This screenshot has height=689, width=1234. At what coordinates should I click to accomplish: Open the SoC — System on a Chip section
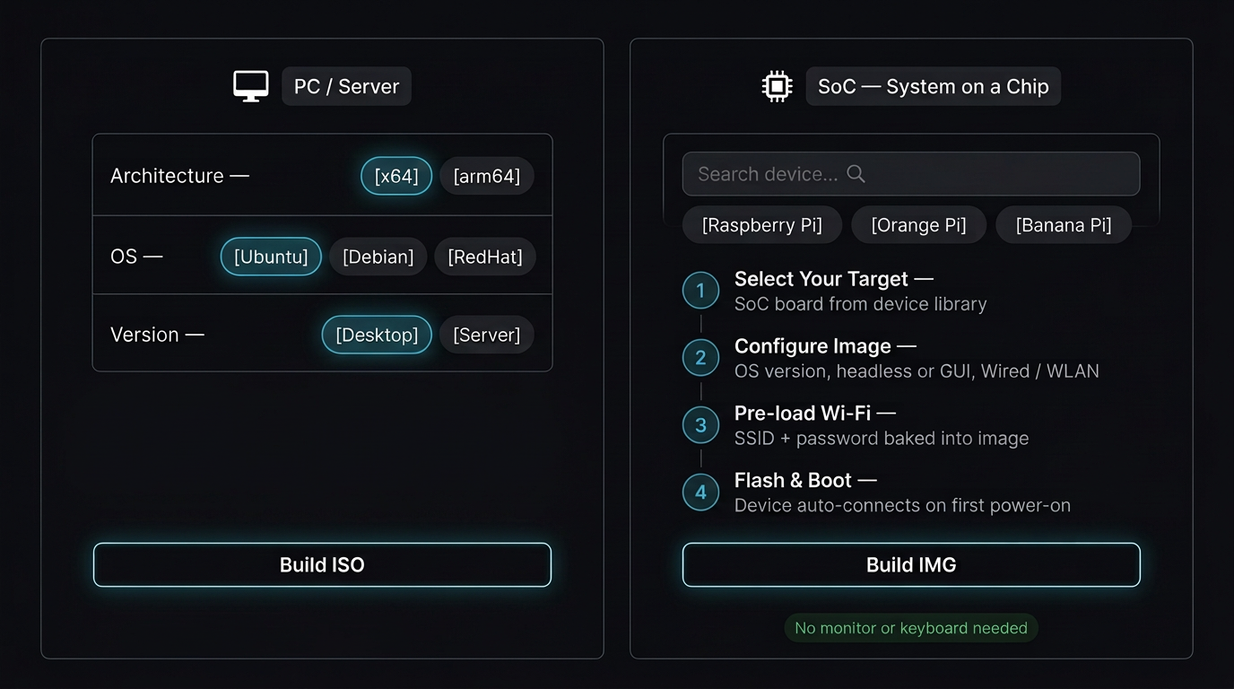933,86
